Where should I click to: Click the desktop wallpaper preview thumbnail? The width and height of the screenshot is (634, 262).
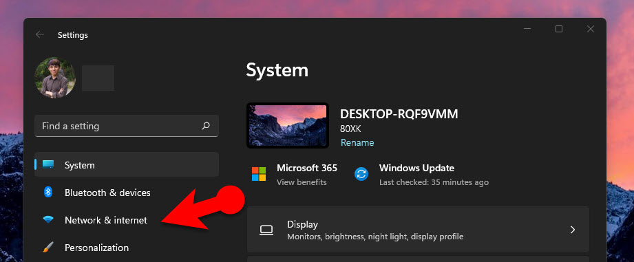pyautogui.click(x=288, y=125)
